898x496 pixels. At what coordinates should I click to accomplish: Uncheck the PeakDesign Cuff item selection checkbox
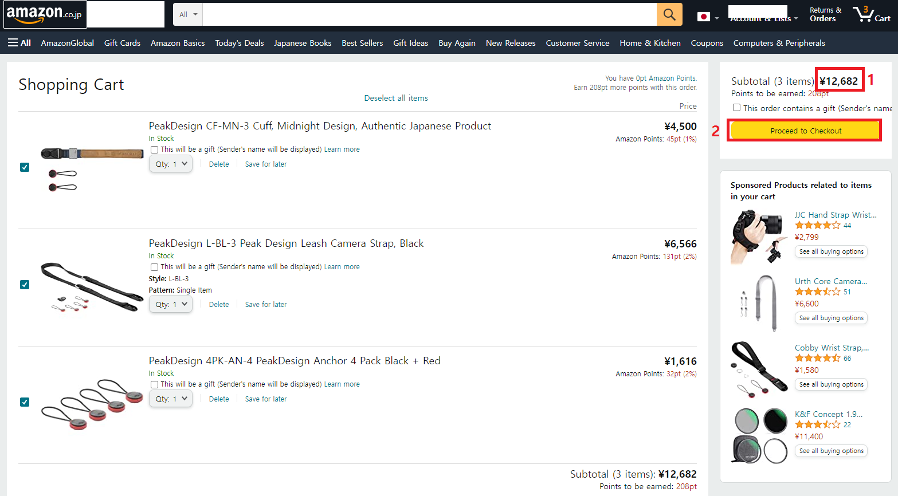coord(25,167)
